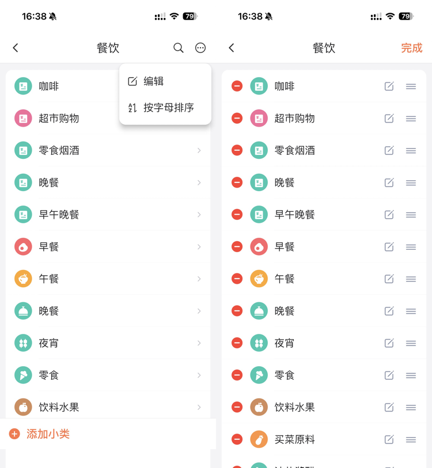Screen dimensions: 432x468
Task: Tap the search magnifier in the 餐饮 header
Action: click(x=179, y=48)
